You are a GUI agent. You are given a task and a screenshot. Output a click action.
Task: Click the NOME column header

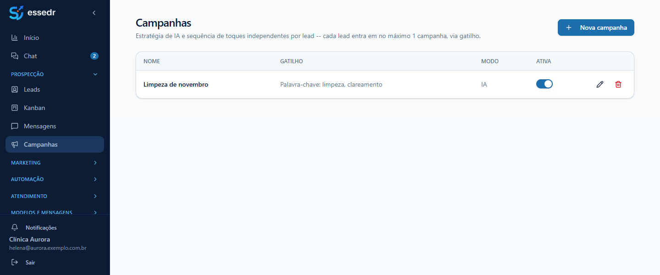[152, 61]
